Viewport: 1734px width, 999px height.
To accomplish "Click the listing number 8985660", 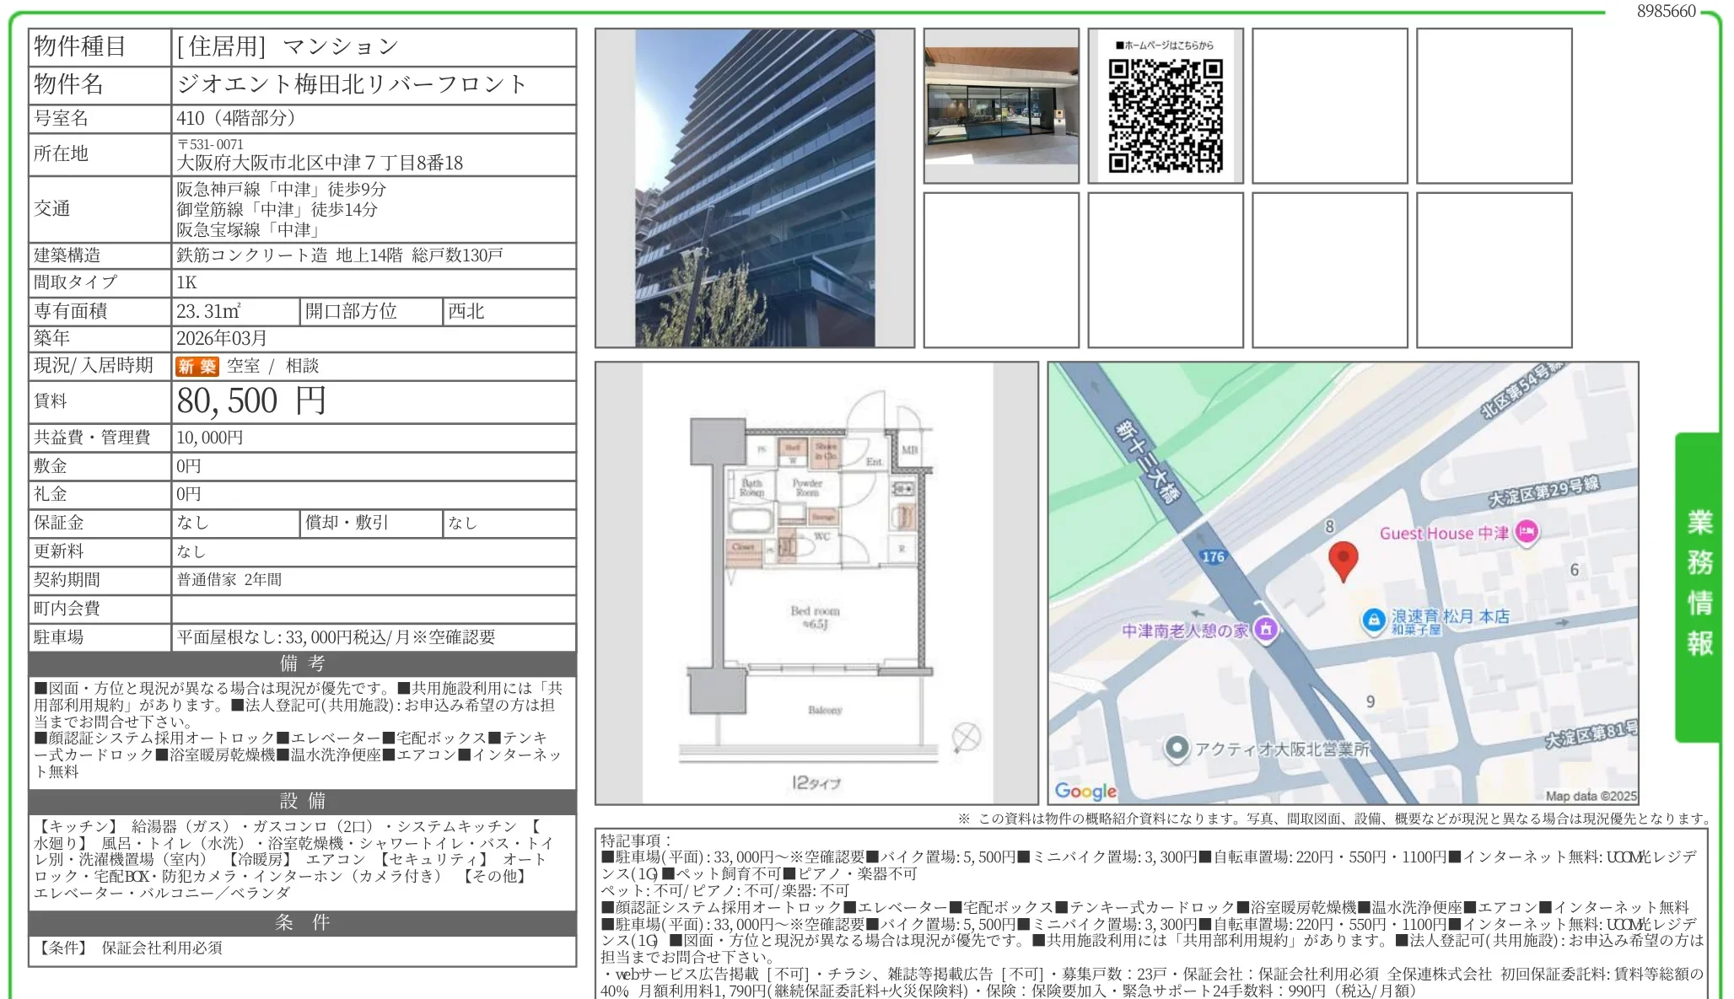I will [x=1666, y=11].
